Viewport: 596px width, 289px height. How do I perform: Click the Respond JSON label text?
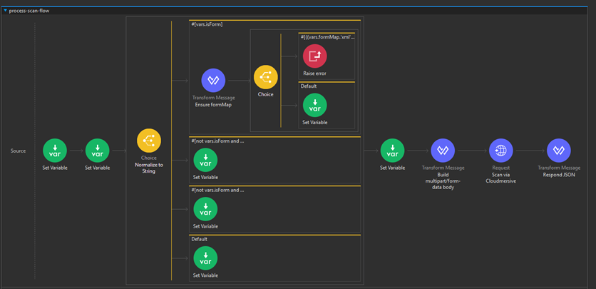tap(558, 173)
